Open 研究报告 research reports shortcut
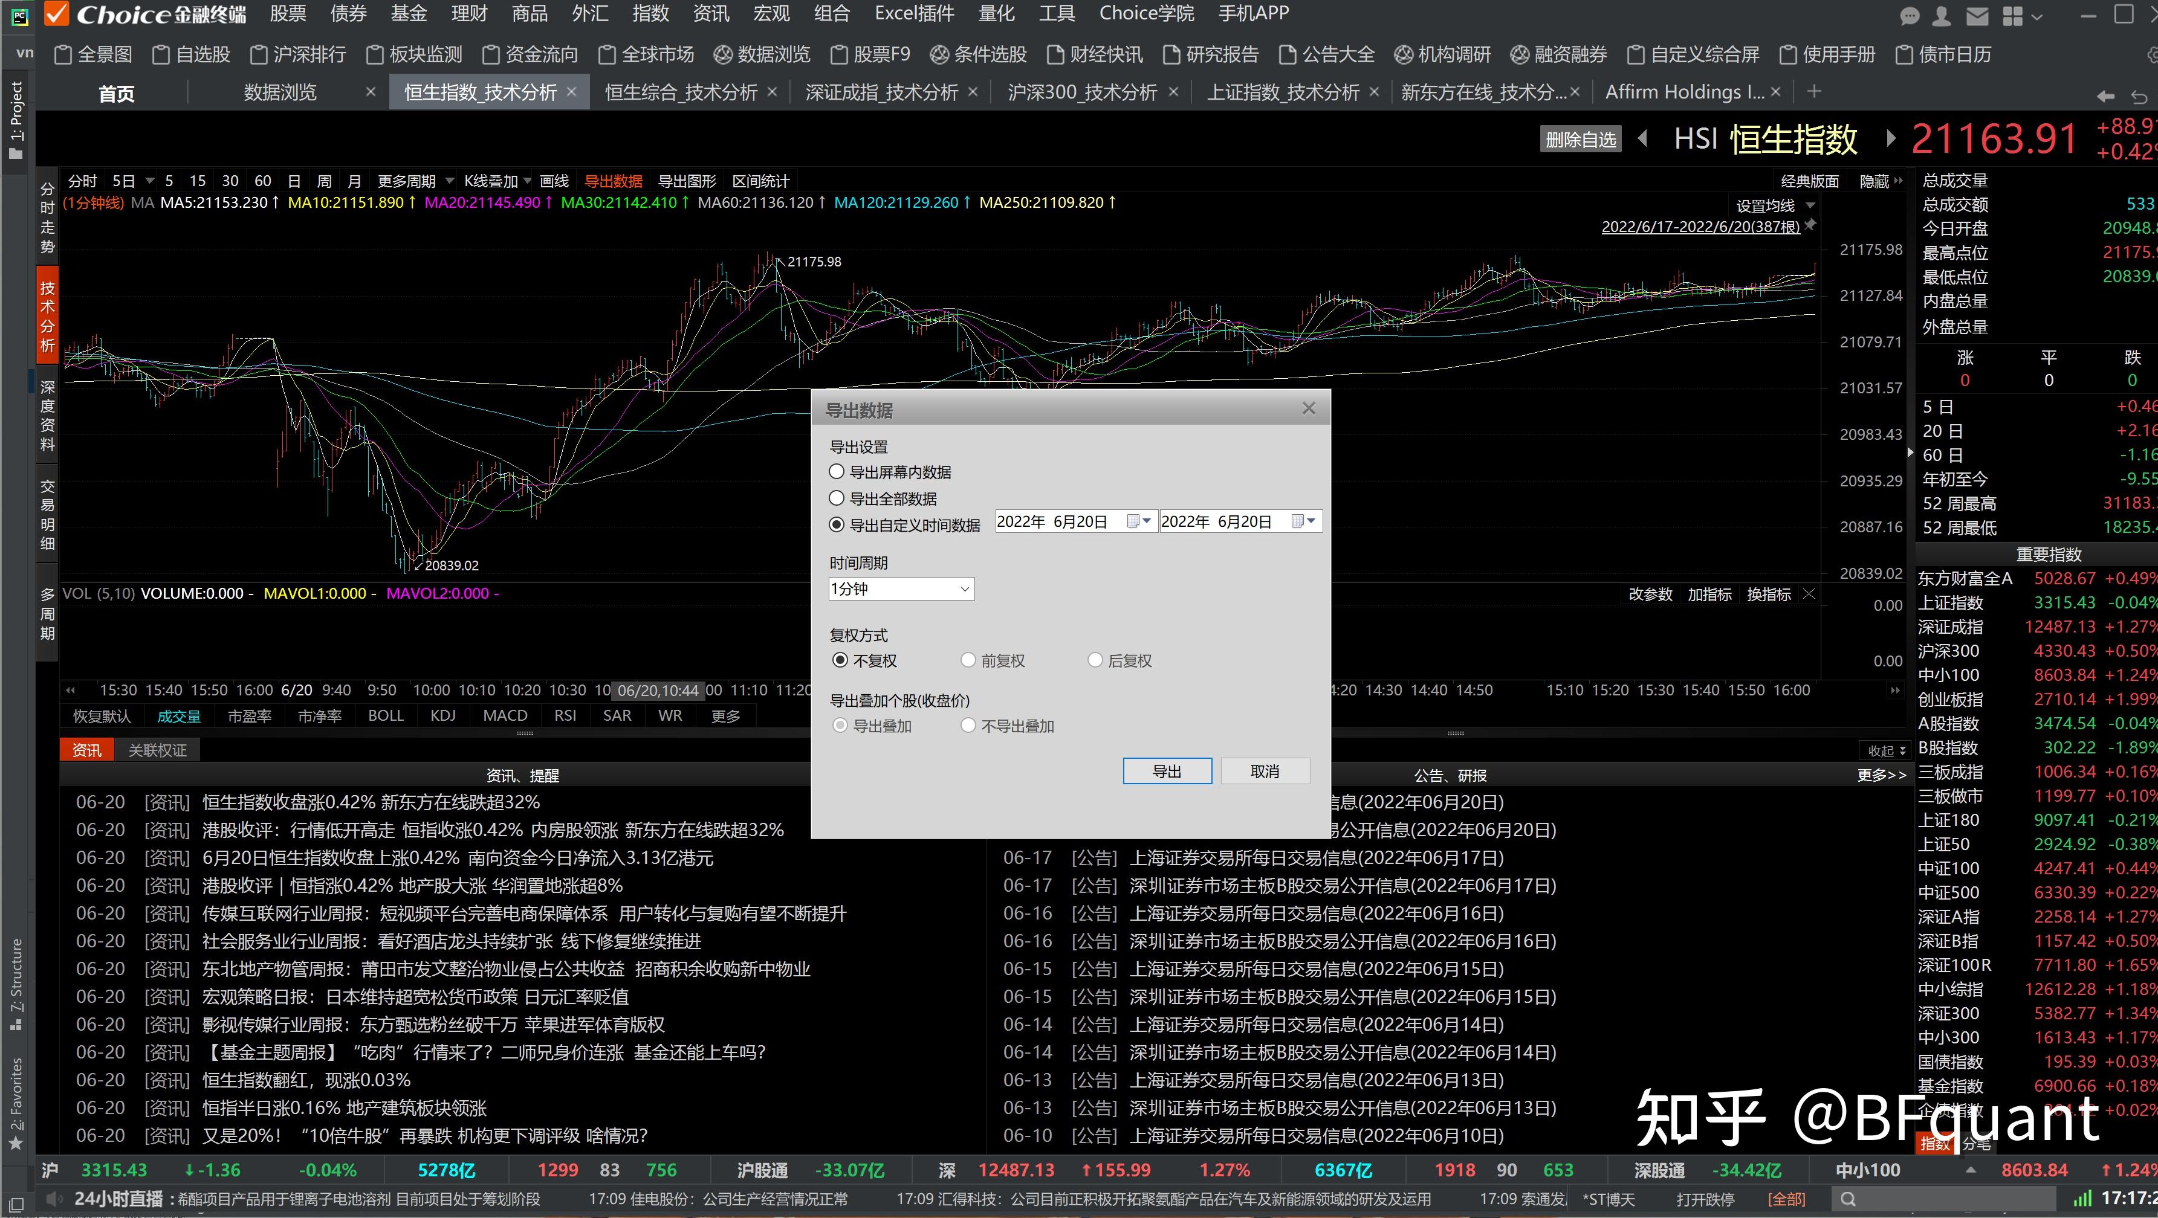This screenshot has height=1218, width=2158. tap(1211, 54)
